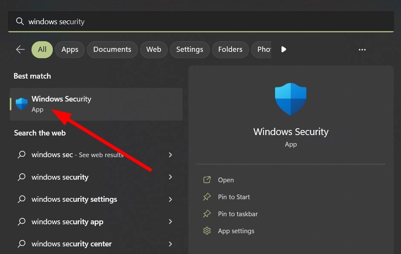The height and width of the screenshot is (254, 401).
Task: Click the large Windows Security shield in the preview pane
Action: 290,99
